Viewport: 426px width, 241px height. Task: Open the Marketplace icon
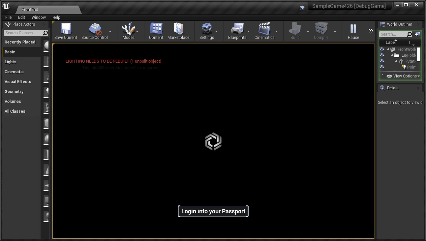click(x=178, y=29)
